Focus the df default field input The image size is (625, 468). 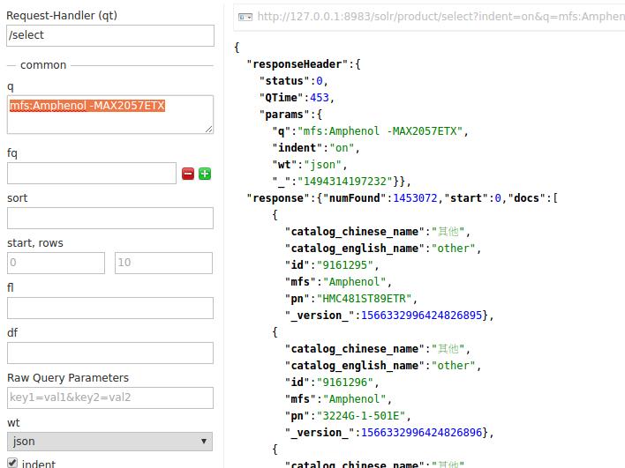coord(109,353)
